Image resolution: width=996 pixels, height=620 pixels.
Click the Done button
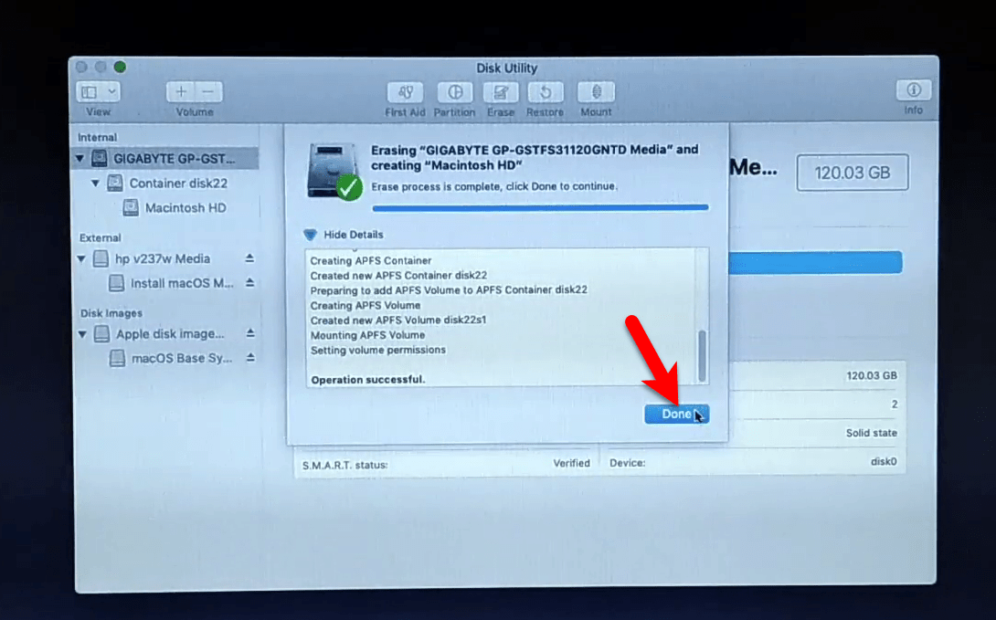click(x=676, y=414)
